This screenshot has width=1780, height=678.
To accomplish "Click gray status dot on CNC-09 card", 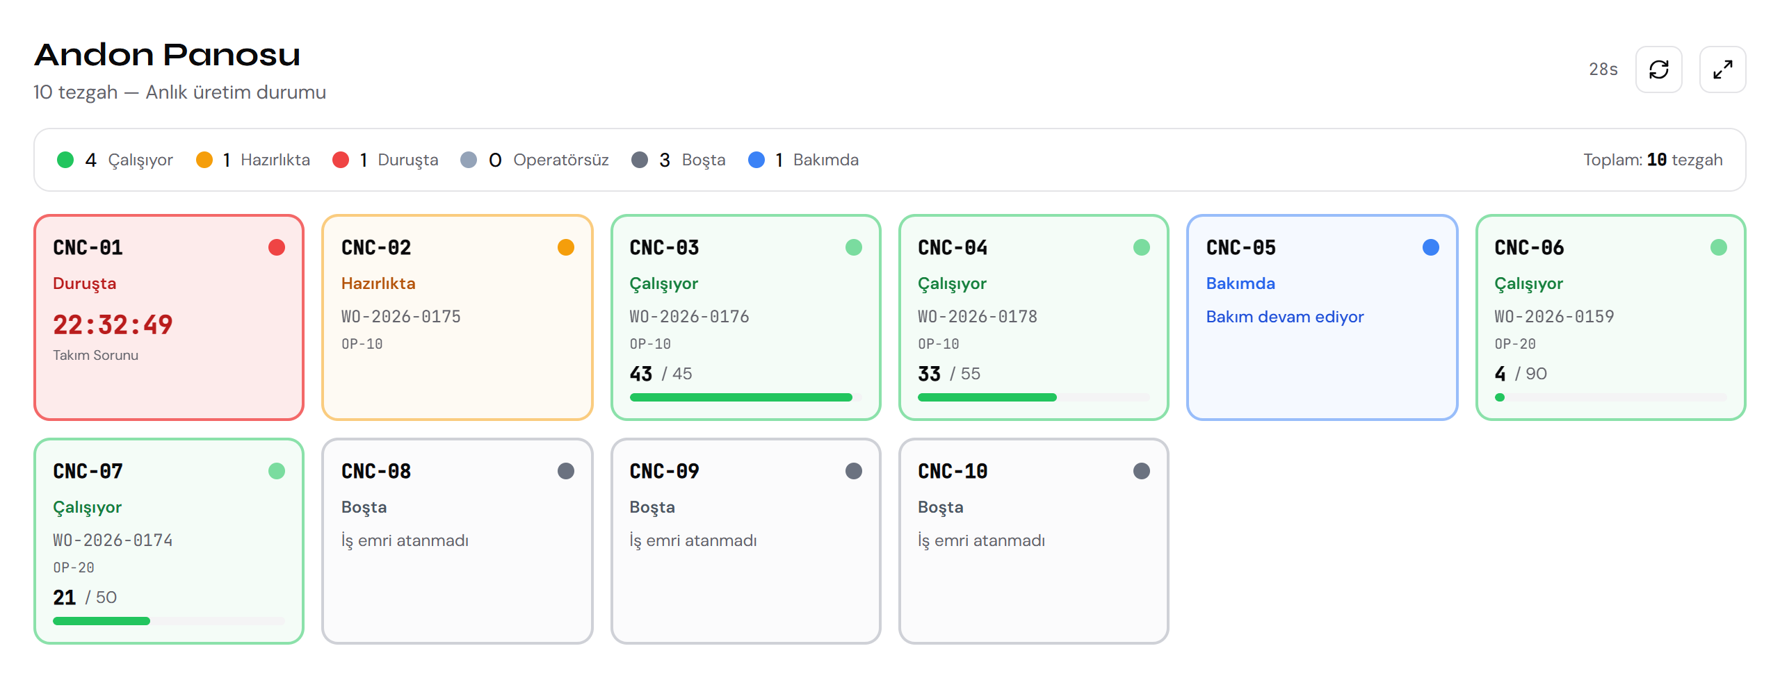I will pos(854,471).
